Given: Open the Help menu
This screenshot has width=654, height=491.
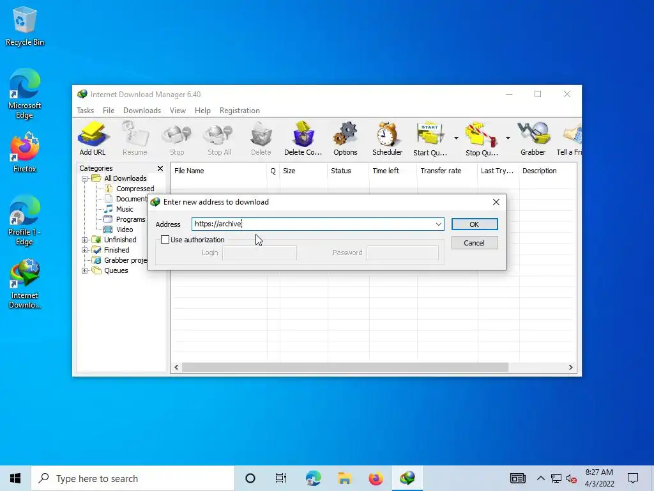Looking at the screenshot, I should (x=202, y=111).
